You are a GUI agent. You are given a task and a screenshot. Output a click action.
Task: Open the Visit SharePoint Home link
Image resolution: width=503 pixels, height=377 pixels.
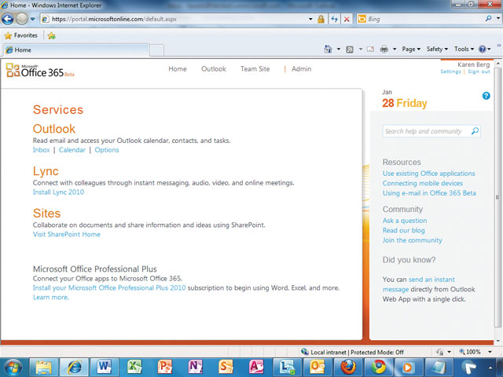(66, 234)
